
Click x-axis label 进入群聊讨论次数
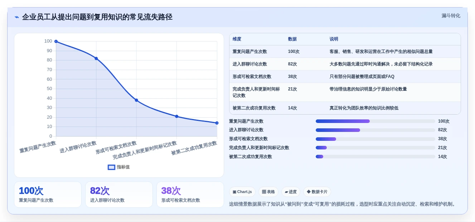(x=78, y=147)
